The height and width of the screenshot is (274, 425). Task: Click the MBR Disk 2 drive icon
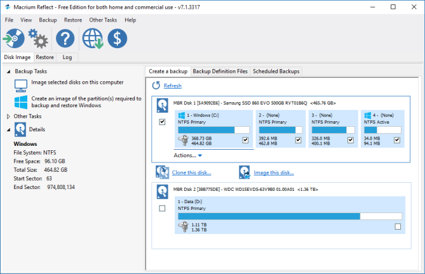click(x=163, y=192)
